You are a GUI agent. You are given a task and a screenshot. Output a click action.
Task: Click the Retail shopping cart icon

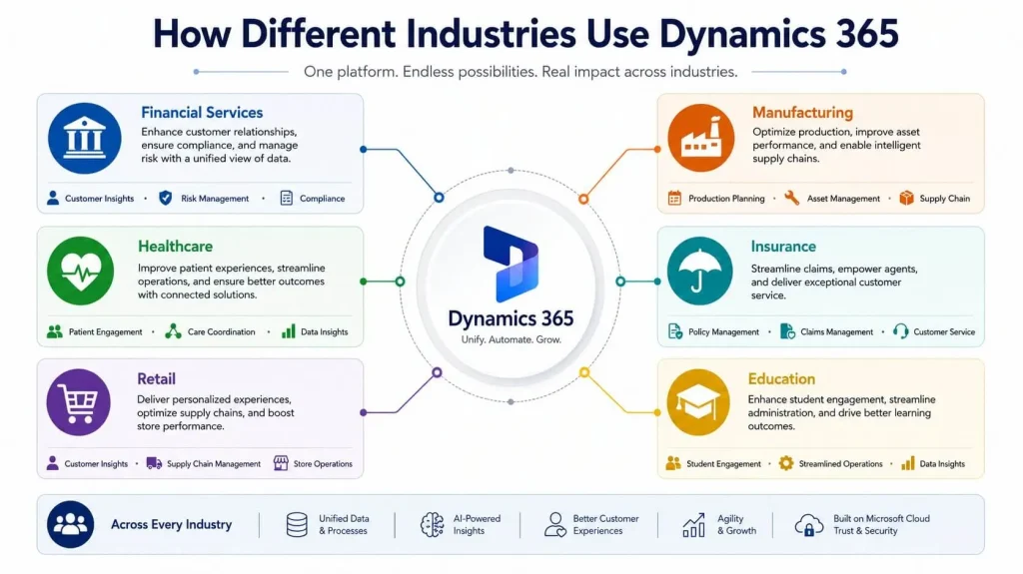pyautogui.click(x=78, y=401)
